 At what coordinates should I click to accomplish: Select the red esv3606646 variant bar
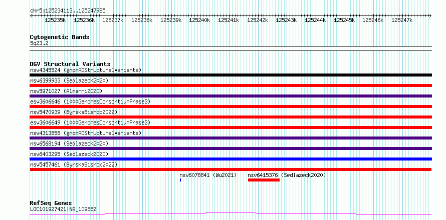[231, 106]
